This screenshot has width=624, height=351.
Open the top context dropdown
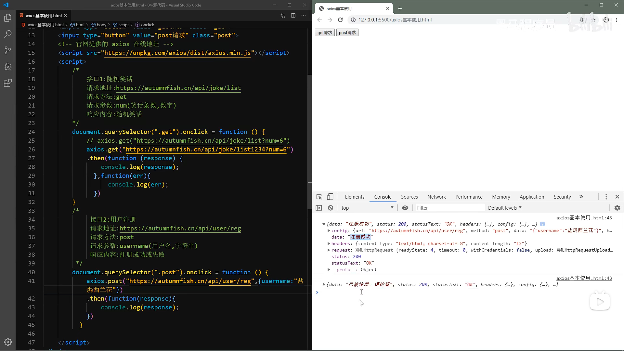tap(367, 208)
